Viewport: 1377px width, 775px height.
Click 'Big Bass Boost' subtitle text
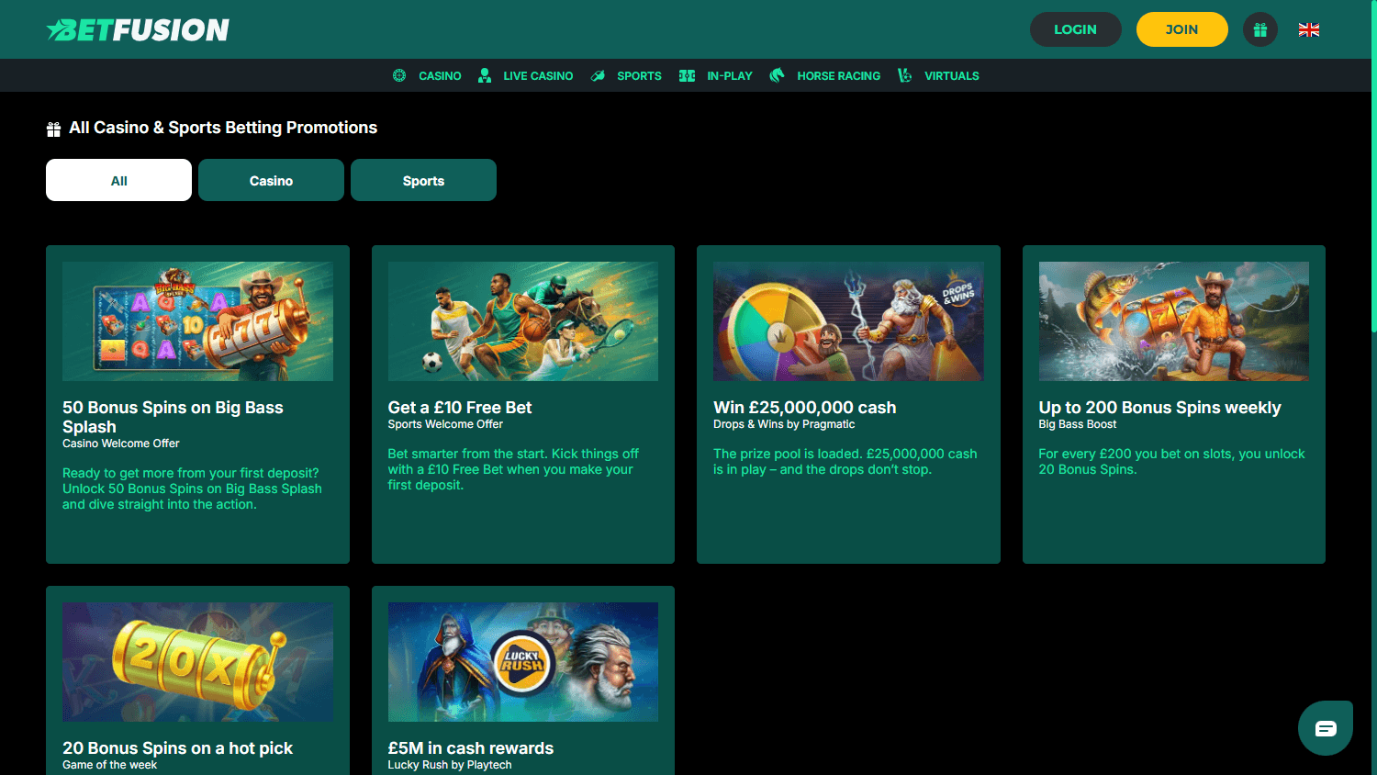point(1078,424)
